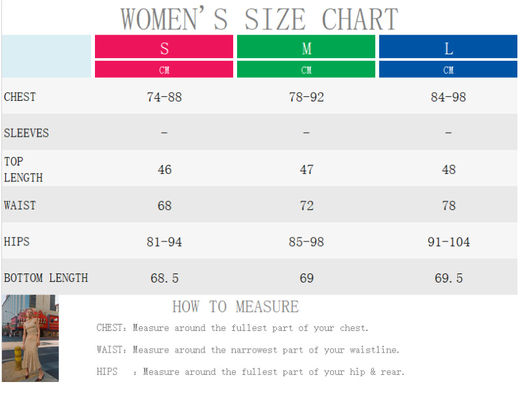520x401 pixels.
Task: Click the L hips value 91-104
Action: 449,242
